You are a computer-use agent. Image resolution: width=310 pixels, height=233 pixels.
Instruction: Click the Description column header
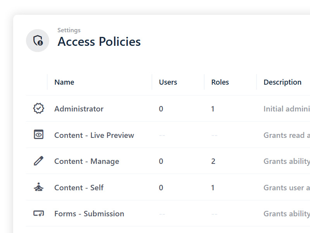tap(282, 82)
